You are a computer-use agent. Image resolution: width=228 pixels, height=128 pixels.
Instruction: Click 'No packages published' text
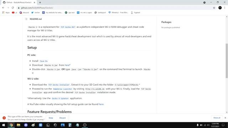tap(170, 27)
